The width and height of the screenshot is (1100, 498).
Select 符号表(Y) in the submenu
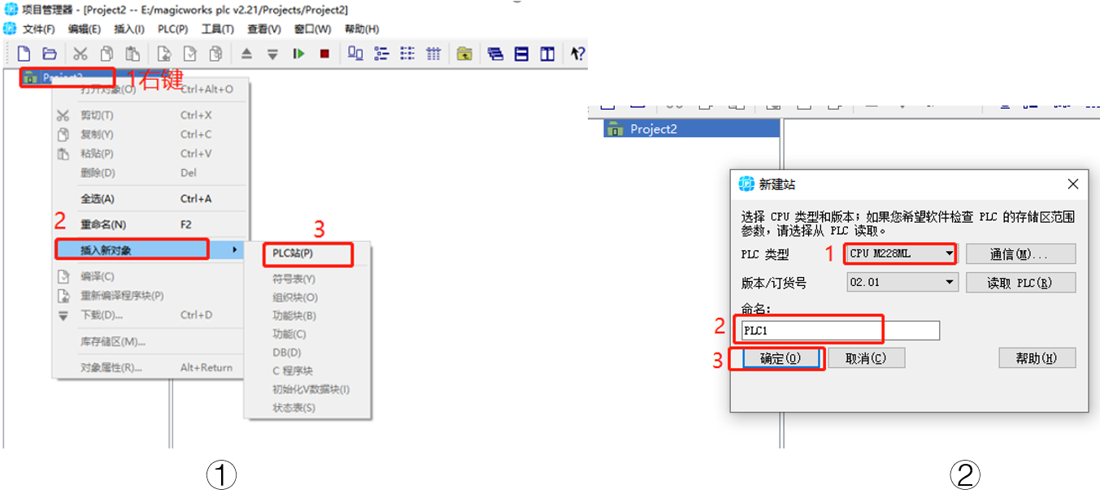[307, 279]
